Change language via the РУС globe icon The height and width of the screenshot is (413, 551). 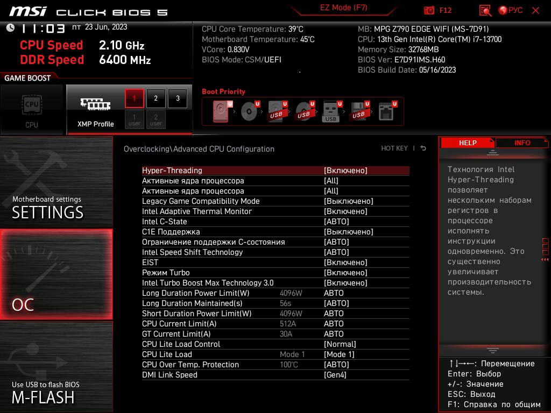tap(510, 10)
